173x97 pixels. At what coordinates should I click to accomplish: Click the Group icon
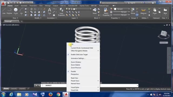tap(133, 11)
